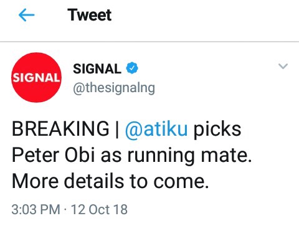The width and height of the screenshot is (299, 226).
Task: Click the white SIGNAL text inside the avatar
Action: (36, 78)
